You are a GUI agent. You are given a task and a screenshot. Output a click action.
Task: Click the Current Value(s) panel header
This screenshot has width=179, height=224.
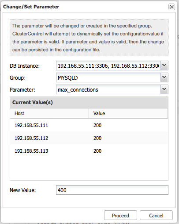point(89,102)
